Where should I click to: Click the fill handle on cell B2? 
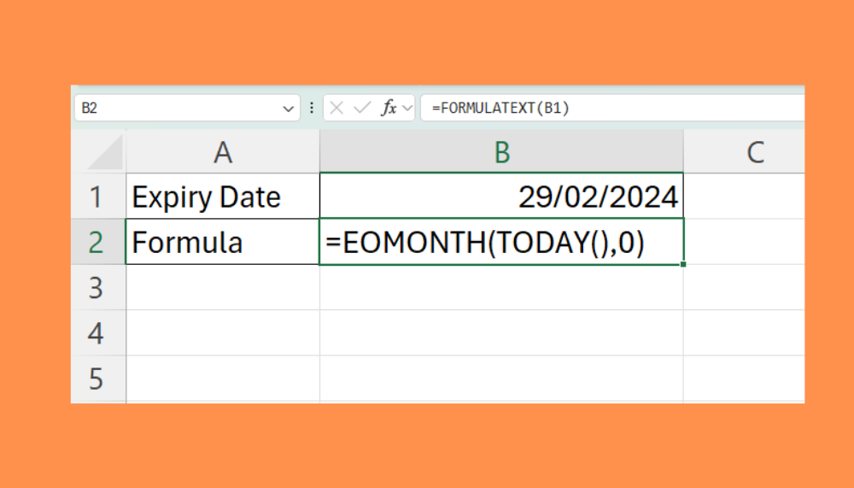click(683, 264)
